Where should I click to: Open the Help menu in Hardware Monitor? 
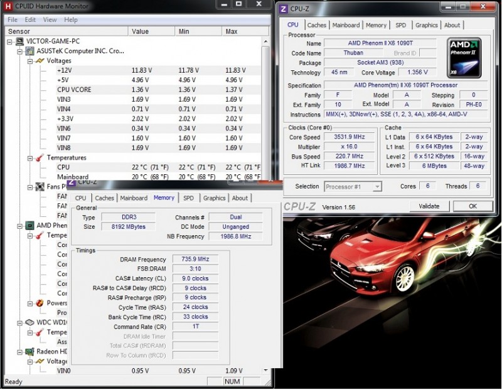(x=71, y=20)
